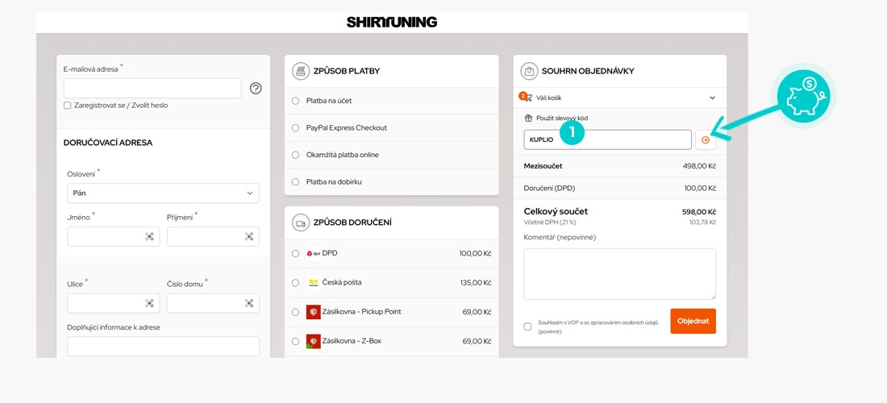The width and height of the screenshot is (887, 403).
Task: Click the Zásilkovna Z-Box logo
Action: 314,342
